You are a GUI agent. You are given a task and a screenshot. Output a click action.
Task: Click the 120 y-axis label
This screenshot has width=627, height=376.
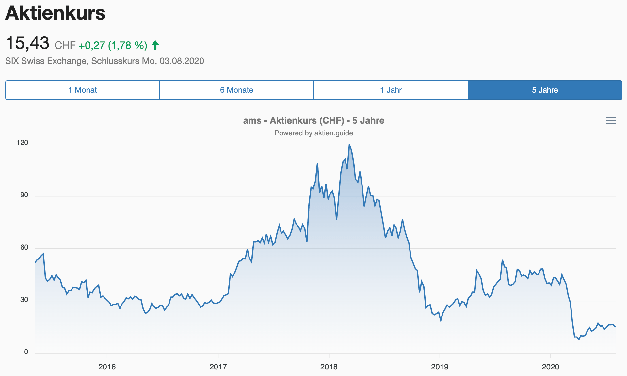23,143
